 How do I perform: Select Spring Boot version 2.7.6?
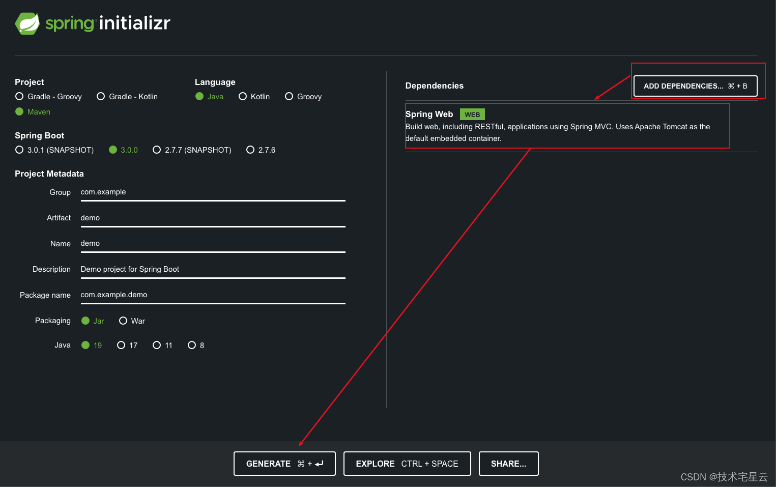point(261,150)
